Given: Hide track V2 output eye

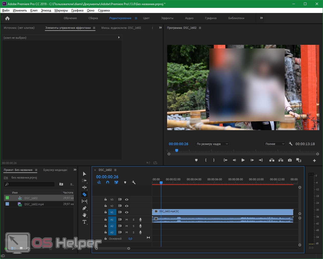Looking at the screenshot, I should click(127, 206).
